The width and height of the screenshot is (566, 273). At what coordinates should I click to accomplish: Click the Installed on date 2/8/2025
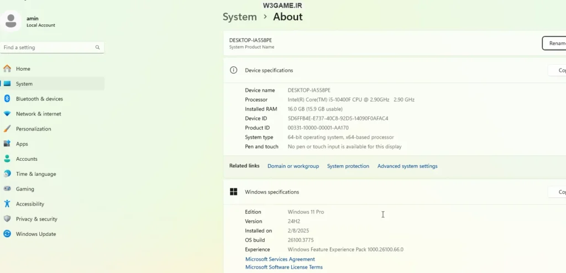[x=298, y=231]
